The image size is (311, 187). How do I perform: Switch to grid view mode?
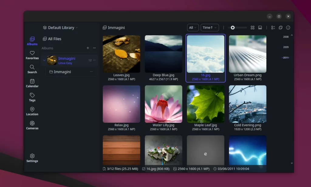252,27
